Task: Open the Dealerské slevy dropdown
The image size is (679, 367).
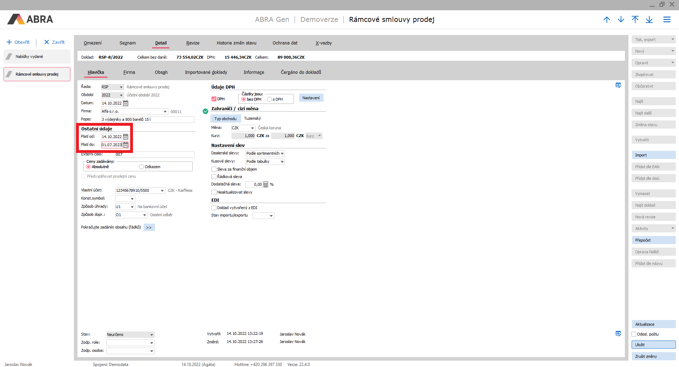Action: 282,154
